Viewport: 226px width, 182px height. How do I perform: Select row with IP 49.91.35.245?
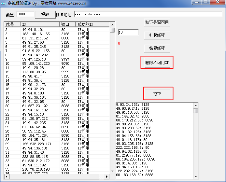[57, 47]
